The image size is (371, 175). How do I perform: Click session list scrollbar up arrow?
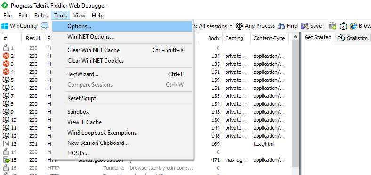(x=295, y=37)
